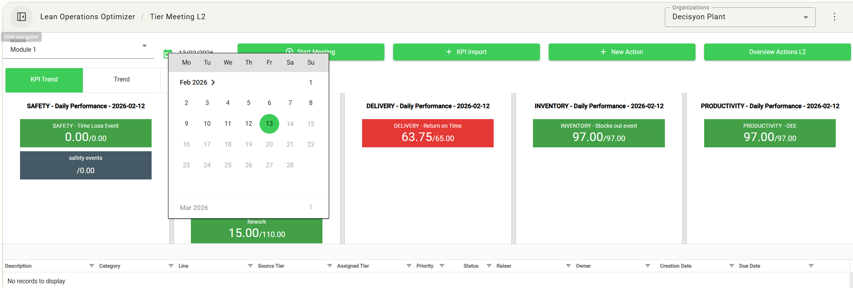Click the Description column filter icon
The width and height of the screenshot is (853, 288).
[x=92, y=266]
